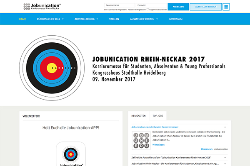
Task: Click the Anmelden button
Action: coord(178,7)
